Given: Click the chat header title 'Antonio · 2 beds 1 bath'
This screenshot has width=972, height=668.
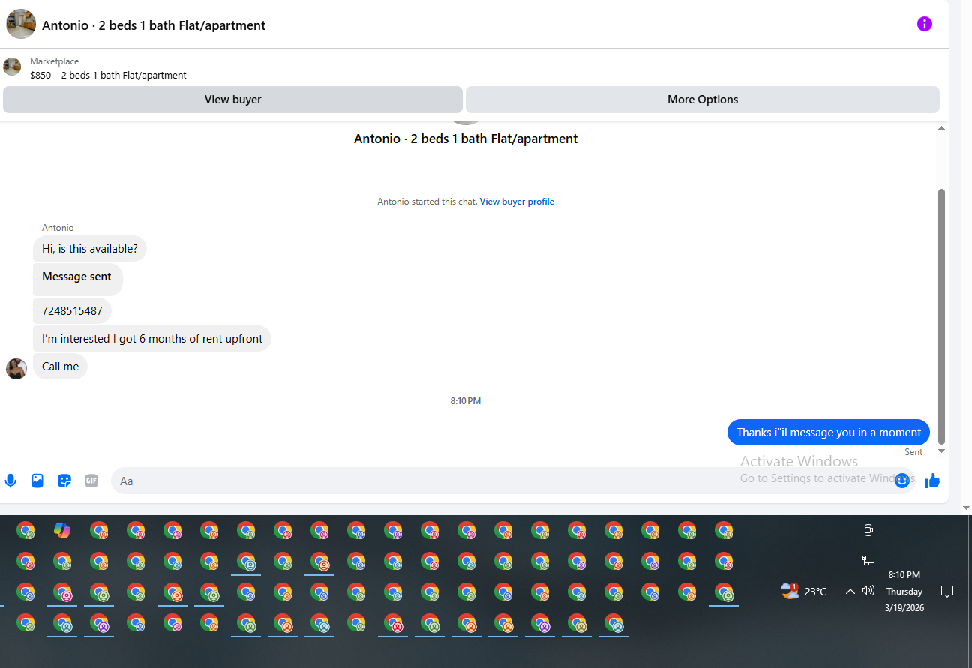Looking at the screenshot, I should click(154, 25).
